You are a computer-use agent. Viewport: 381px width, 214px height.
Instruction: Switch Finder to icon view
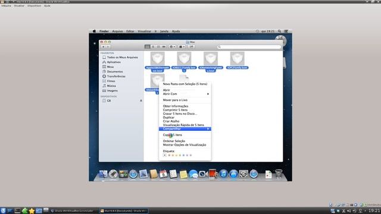pos(147,46)
